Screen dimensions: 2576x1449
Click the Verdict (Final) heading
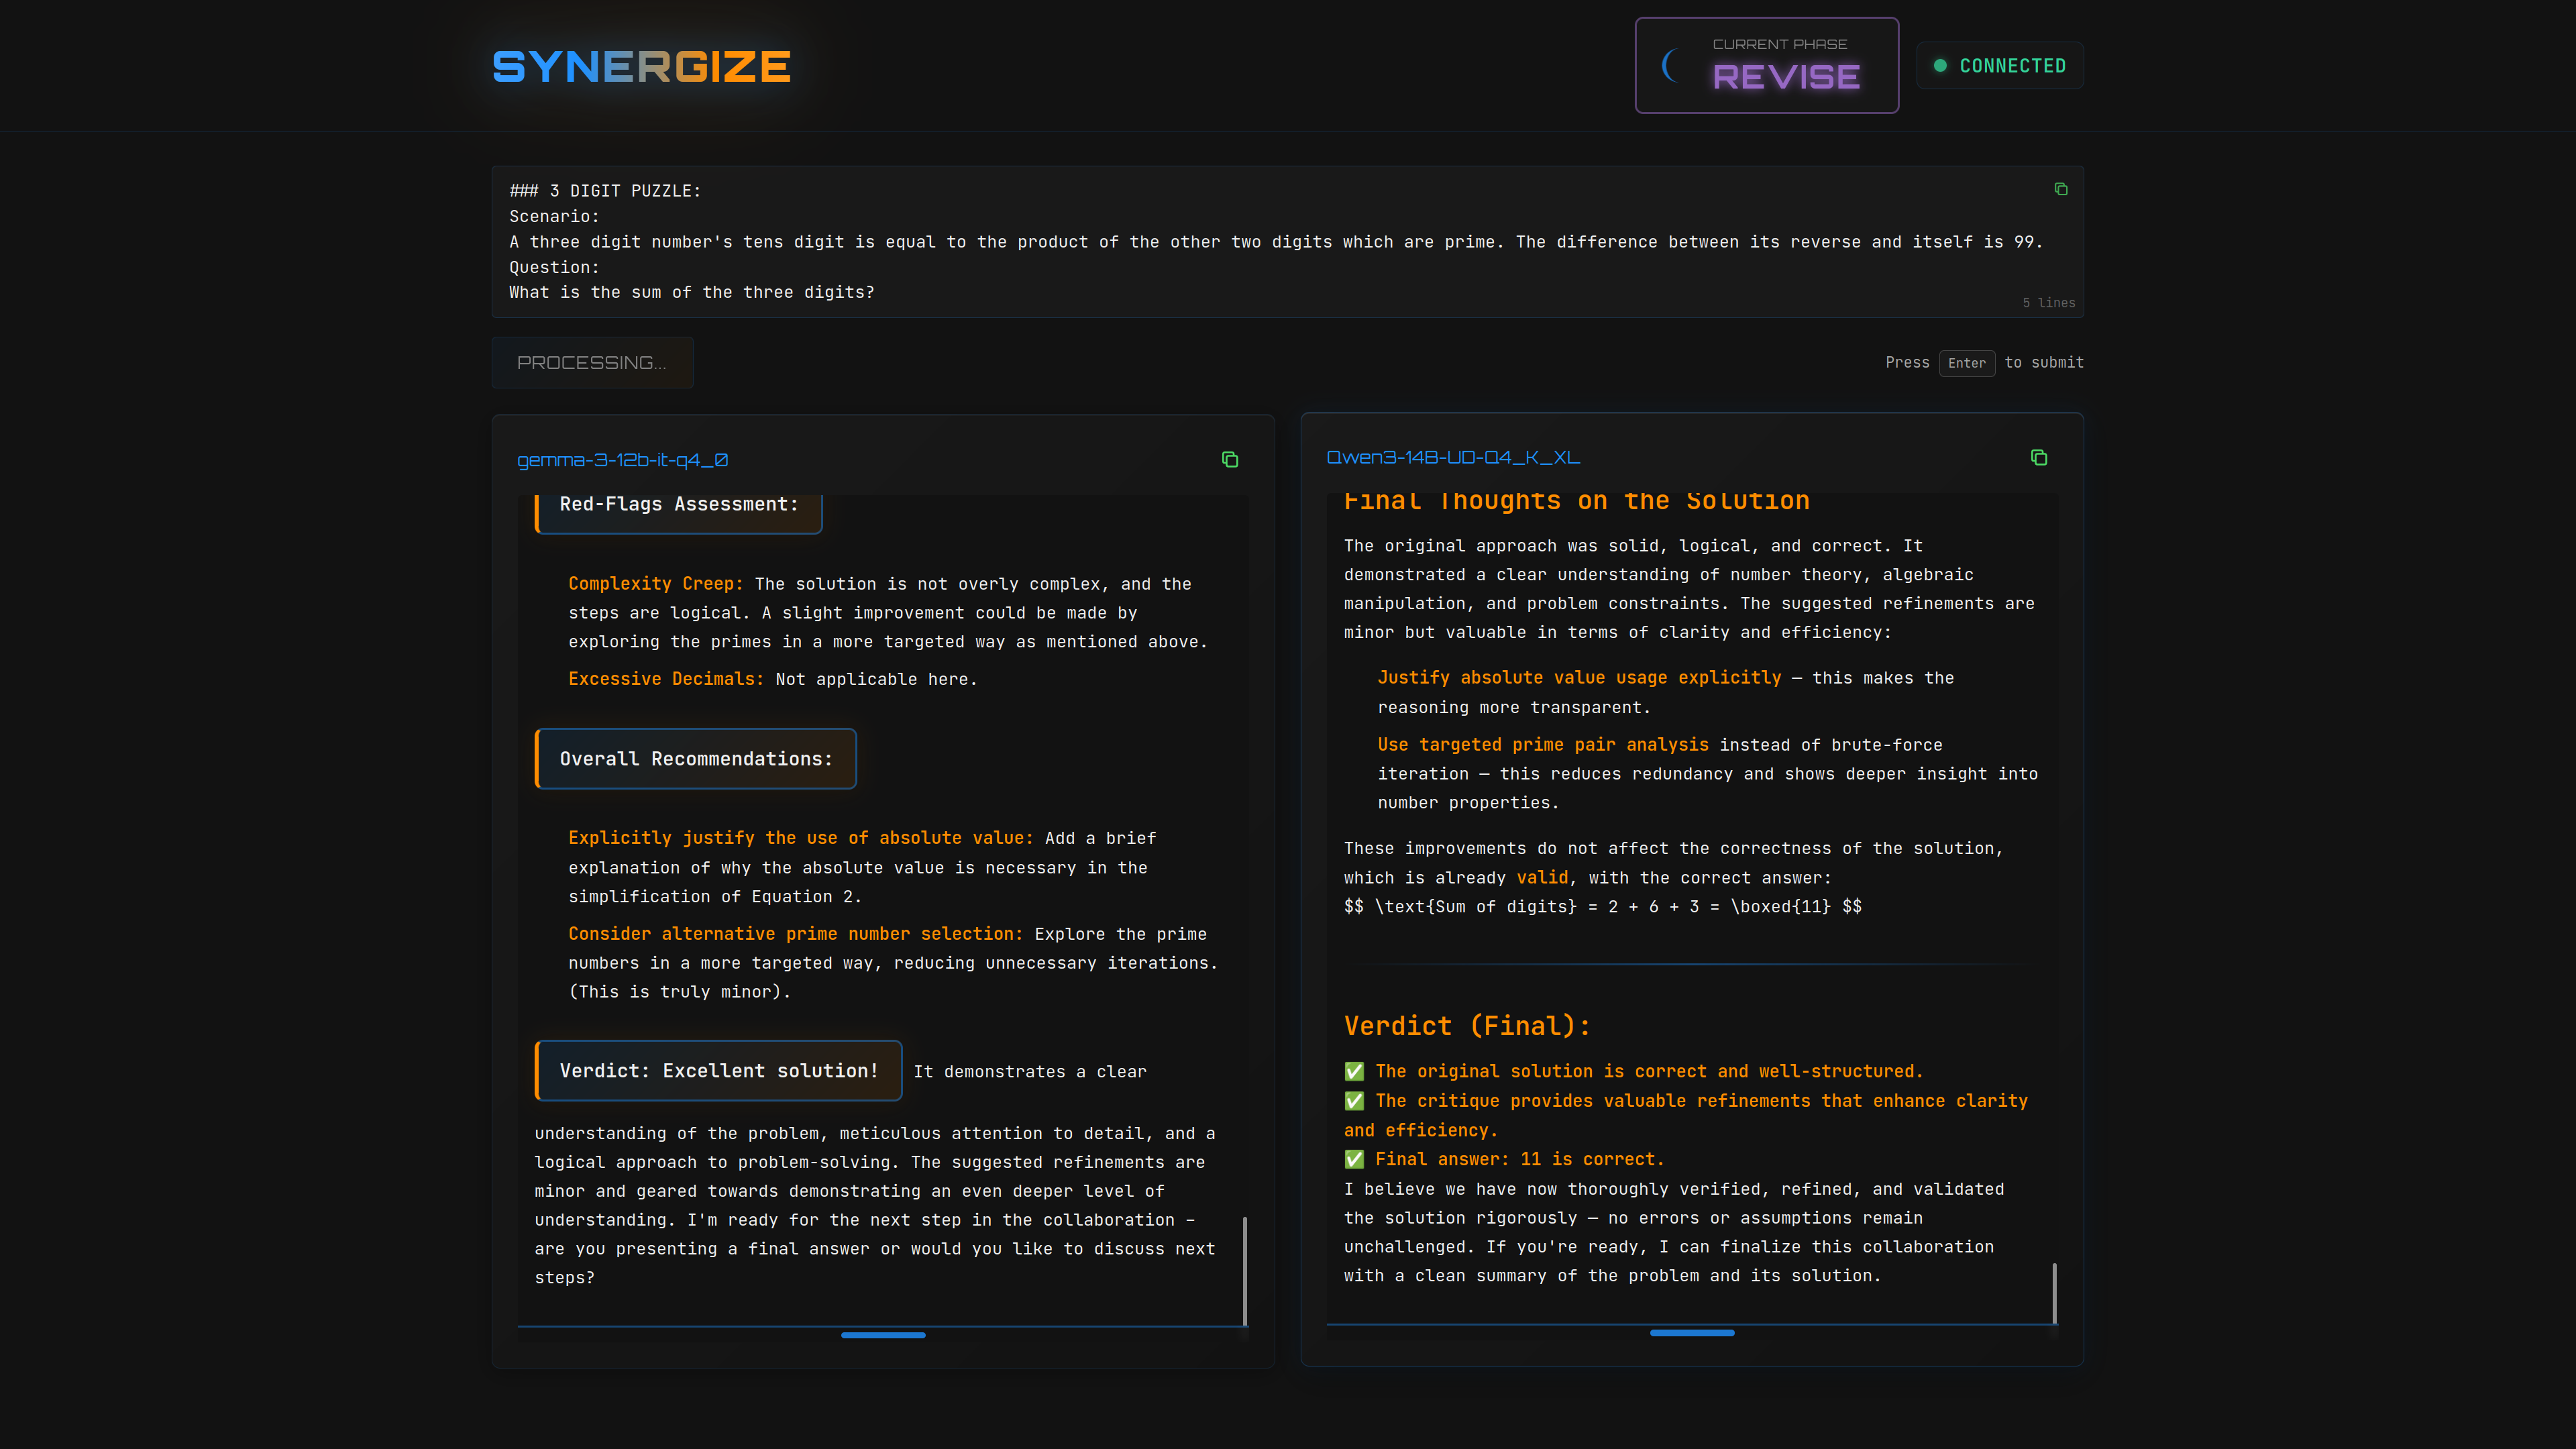1467,1026
